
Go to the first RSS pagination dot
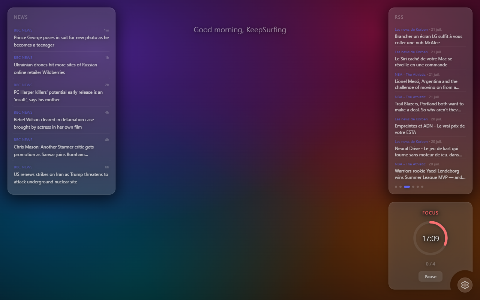[x=396, y=187]
